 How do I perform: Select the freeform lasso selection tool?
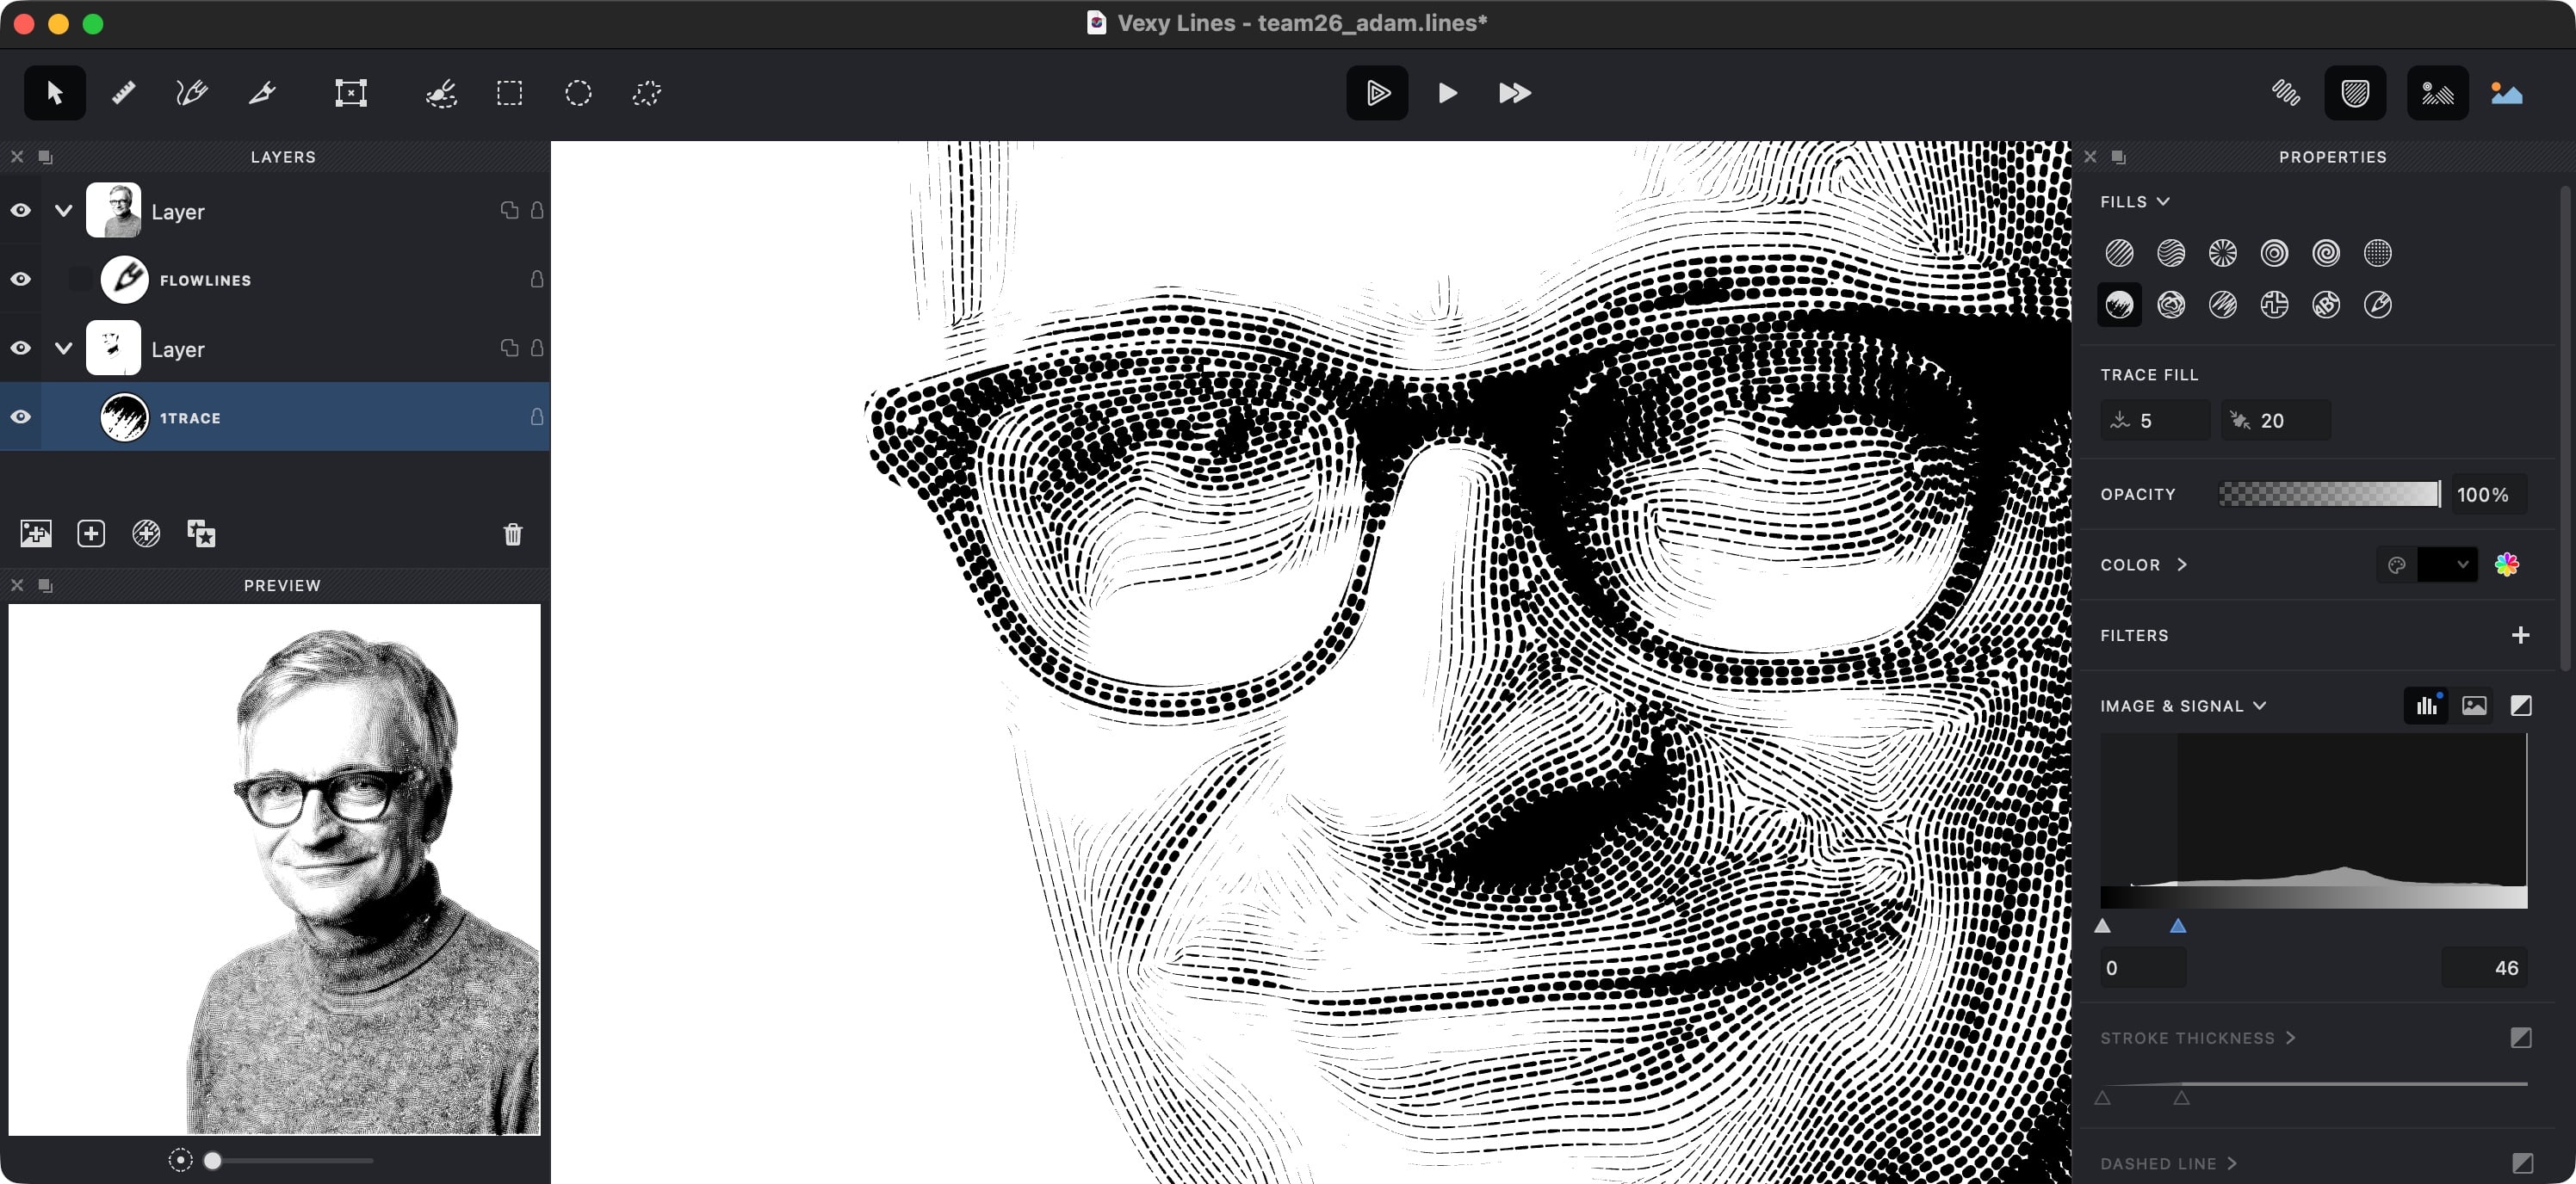click(647, 93)
